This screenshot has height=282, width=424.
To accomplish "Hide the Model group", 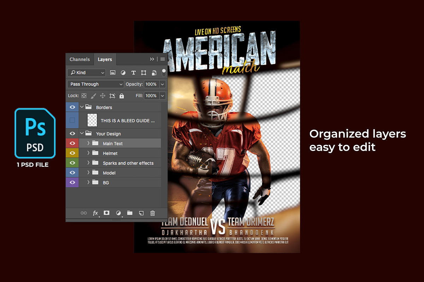I will pos(72,173).
